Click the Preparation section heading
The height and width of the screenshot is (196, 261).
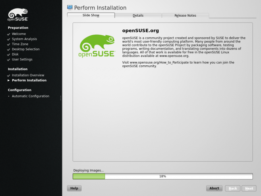click(18, 28)
